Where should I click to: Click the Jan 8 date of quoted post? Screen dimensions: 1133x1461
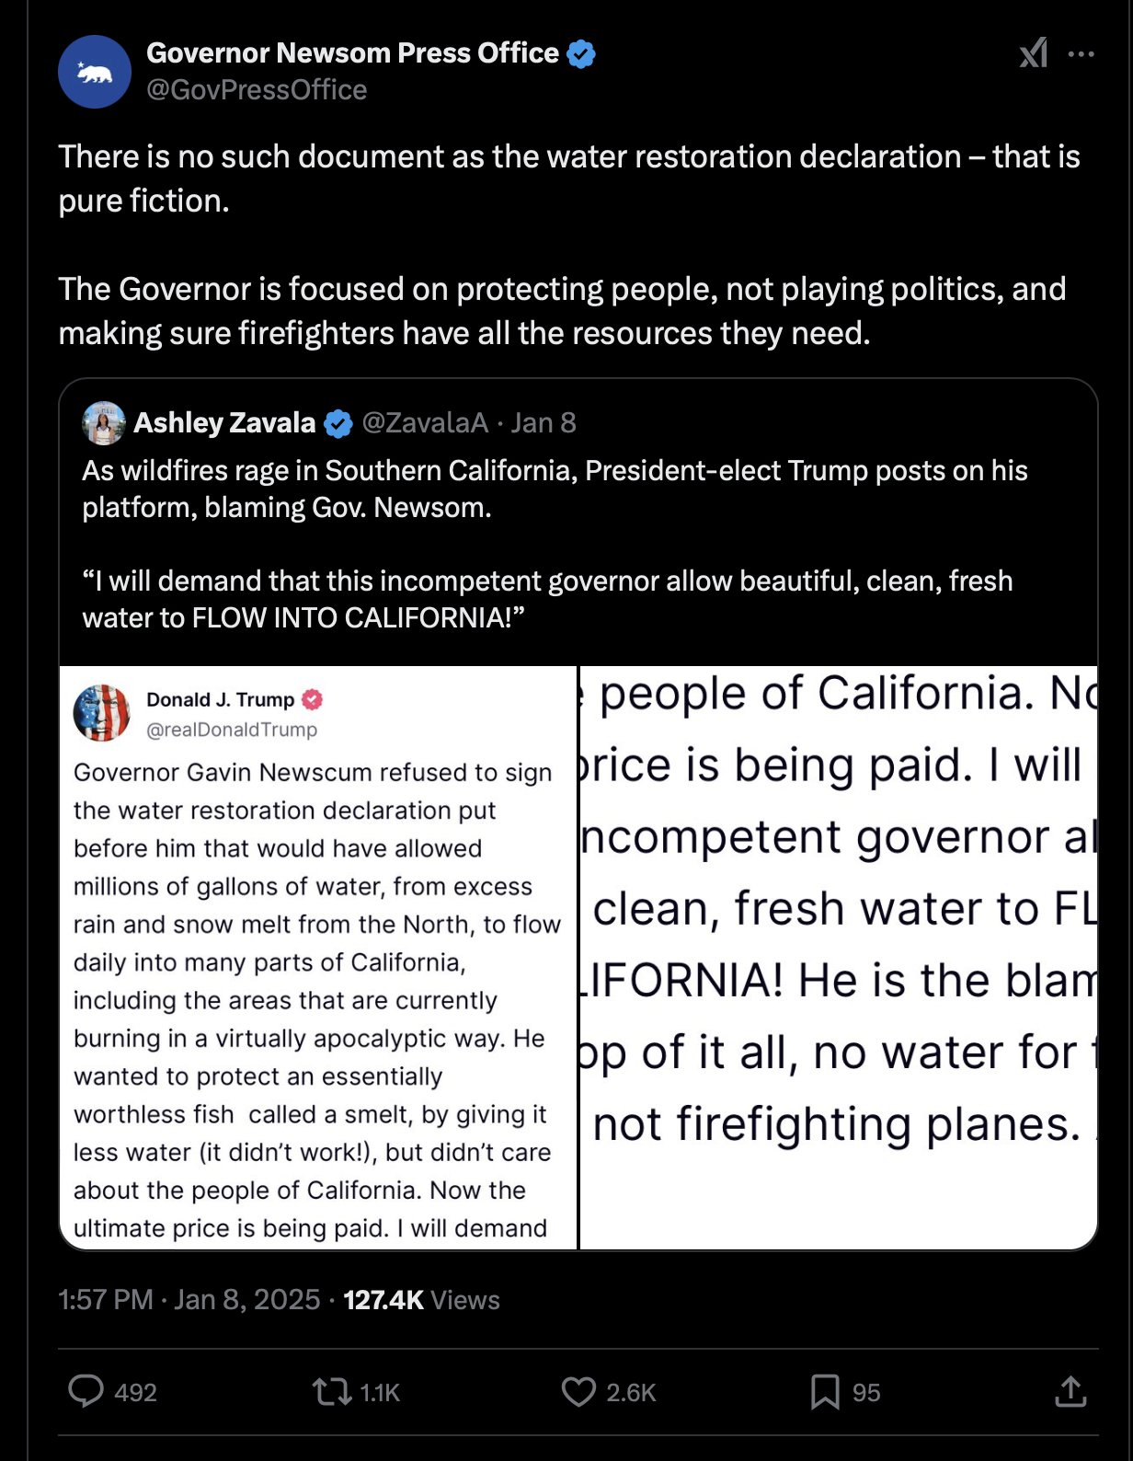pos(544,423)
